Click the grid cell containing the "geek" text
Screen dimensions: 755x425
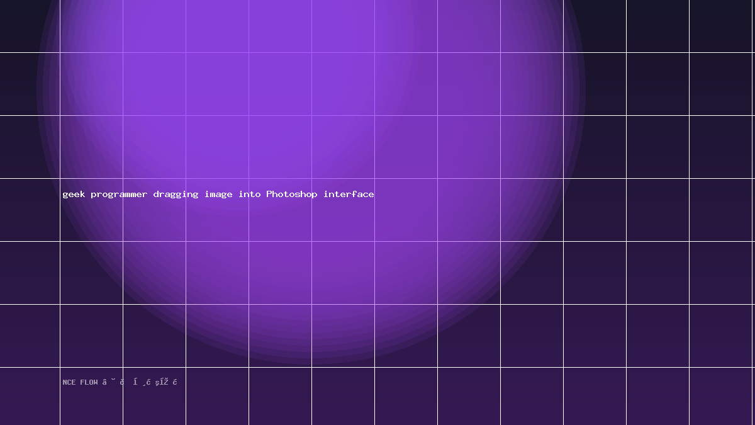[x=91, y=210]
